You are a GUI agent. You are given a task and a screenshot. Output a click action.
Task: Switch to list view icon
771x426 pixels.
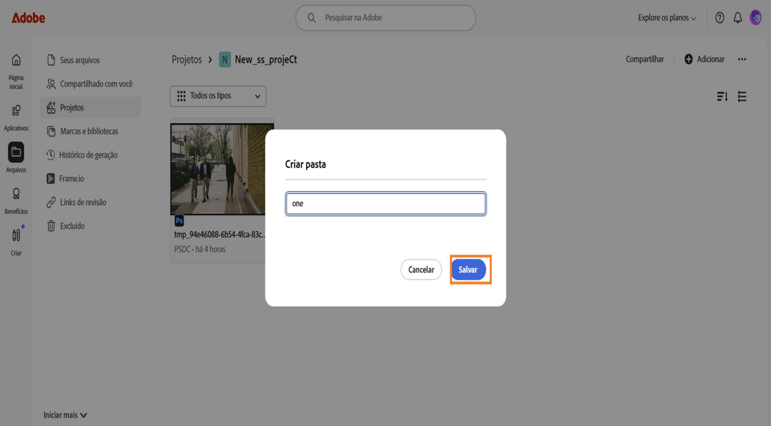[x=742, y=96]
